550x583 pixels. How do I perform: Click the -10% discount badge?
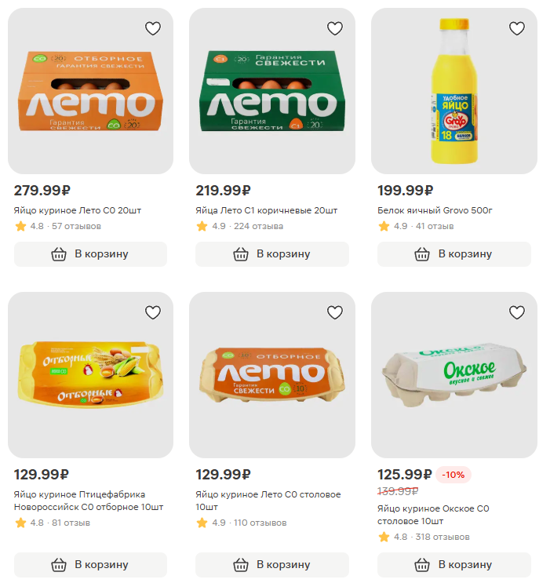click(453, 475)
